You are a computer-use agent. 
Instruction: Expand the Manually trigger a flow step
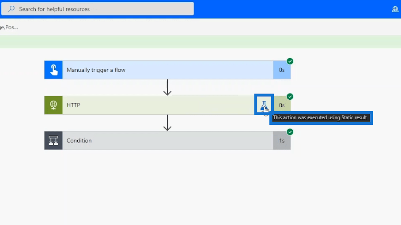tap(167, 70)
